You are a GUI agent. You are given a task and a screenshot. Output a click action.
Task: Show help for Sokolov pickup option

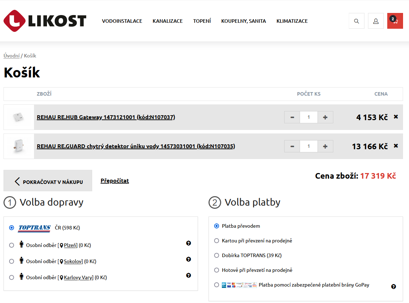tap(189, 259)
